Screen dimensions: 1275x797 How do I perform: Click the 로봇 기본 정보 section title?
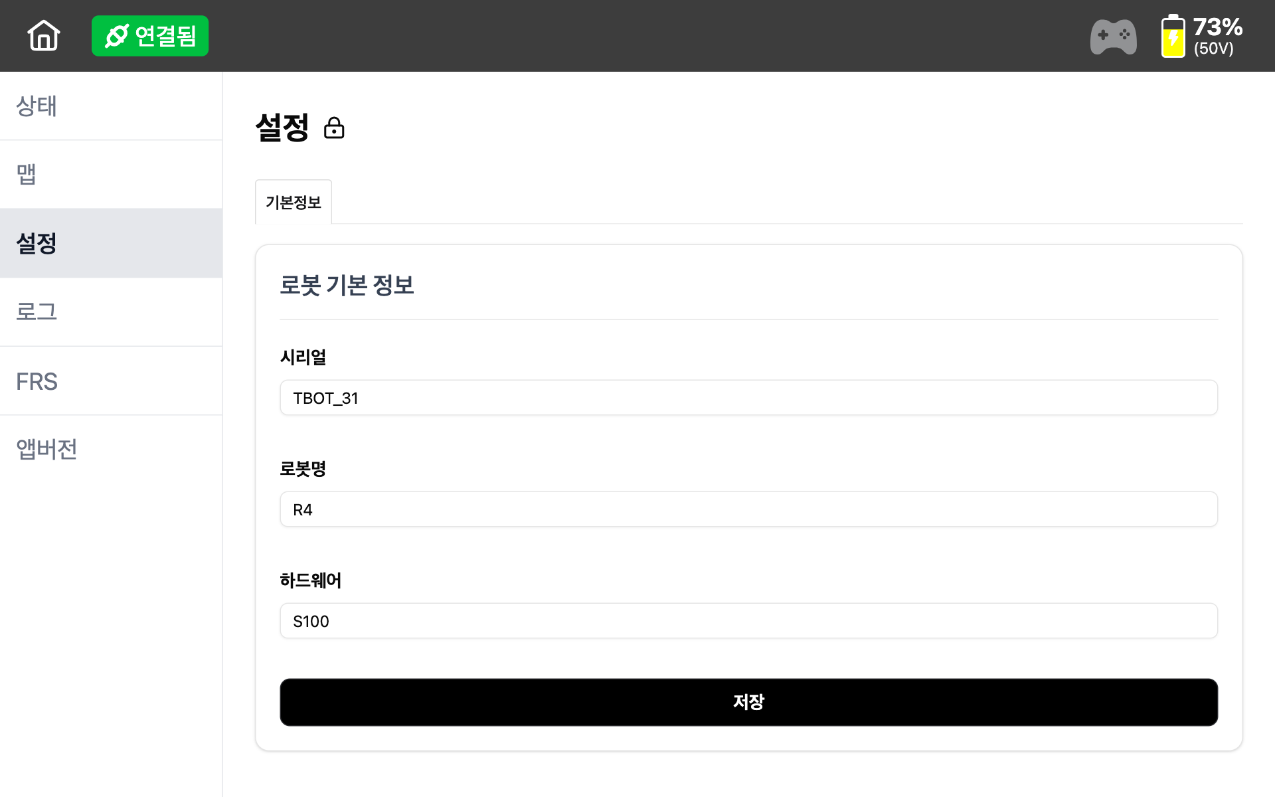pos(347,286)
